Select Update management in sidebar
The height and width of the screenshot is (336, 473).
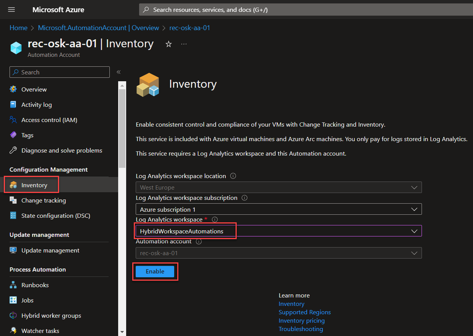(50, 250)
